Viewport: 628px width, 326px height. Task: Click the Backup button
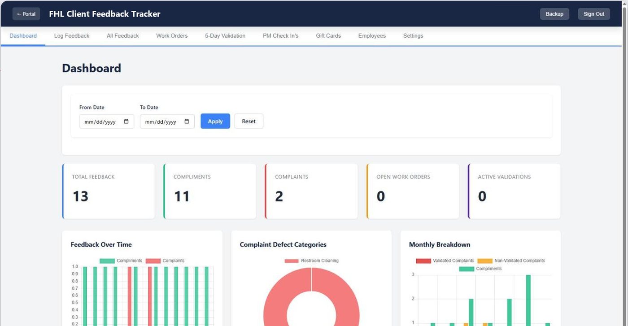point(554,14)
